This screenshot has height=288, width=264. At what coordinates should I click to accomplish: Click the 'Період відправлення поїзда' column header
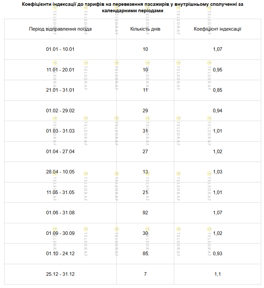(60, 29)
